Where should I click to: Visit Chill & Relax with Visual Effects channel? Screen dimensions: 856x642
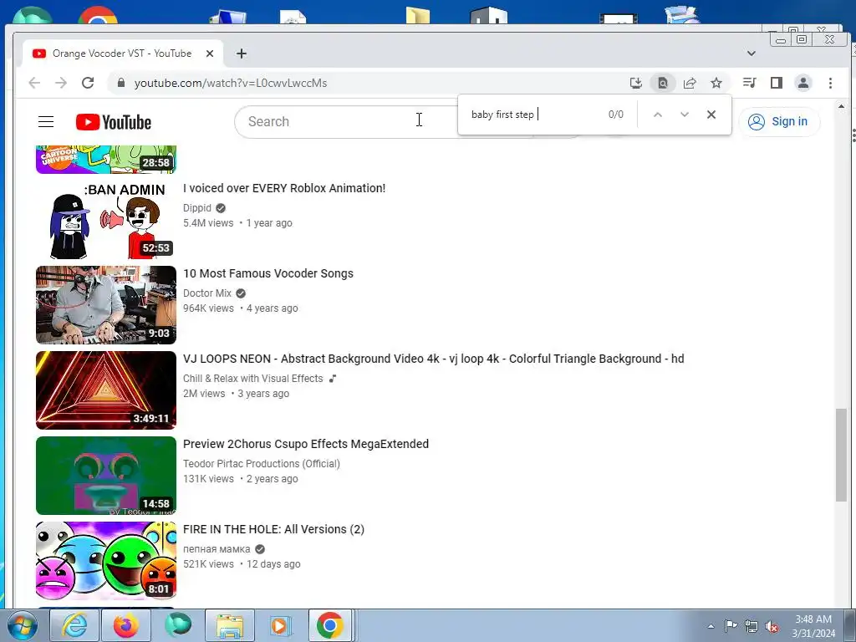pos(252,379)
